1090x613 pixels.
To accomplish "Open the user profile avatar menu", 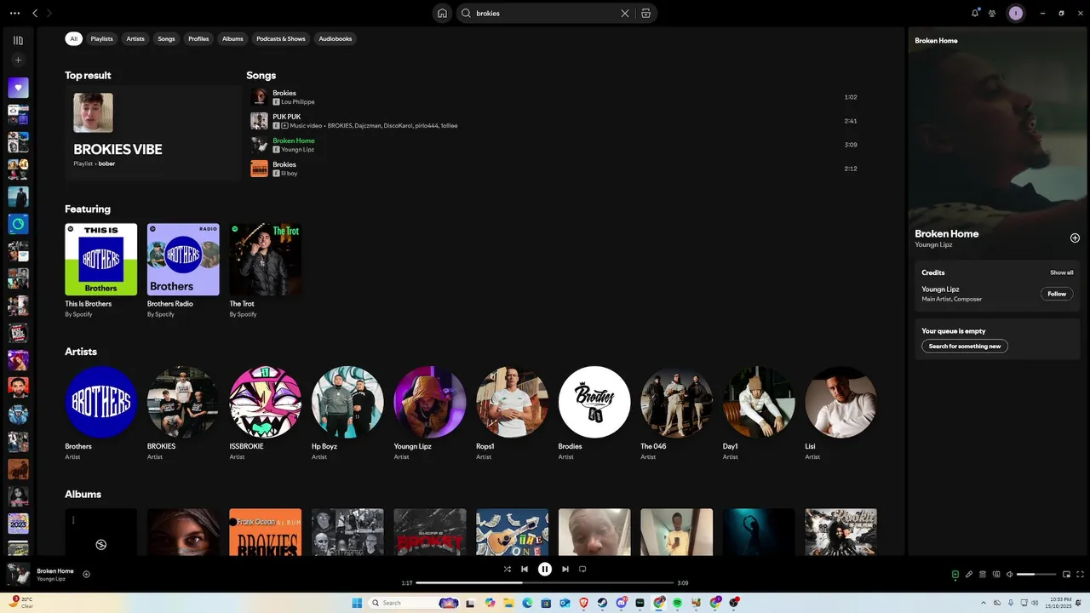I will pyautogui.click(x=1015, y=13).
